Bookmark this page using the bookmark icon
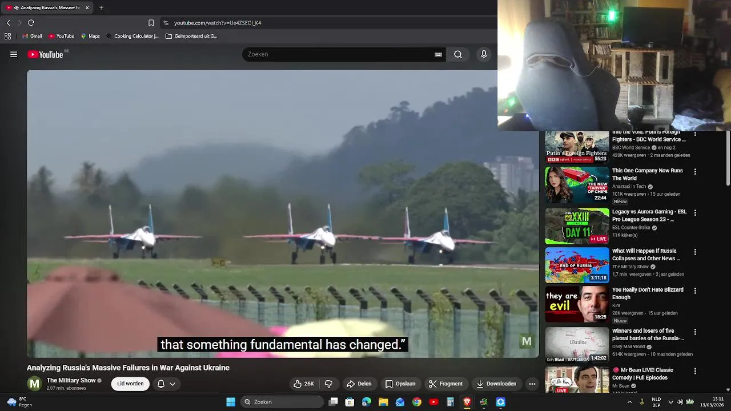This screenshot has height=411, width=731. pos(151,23)
